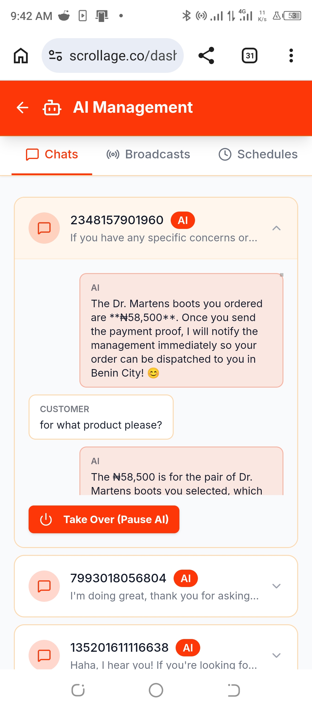This screenshot has height=711, width=312.
Task: Collapse the 2348157901960 conversation chevron
Action: [276, 228]
